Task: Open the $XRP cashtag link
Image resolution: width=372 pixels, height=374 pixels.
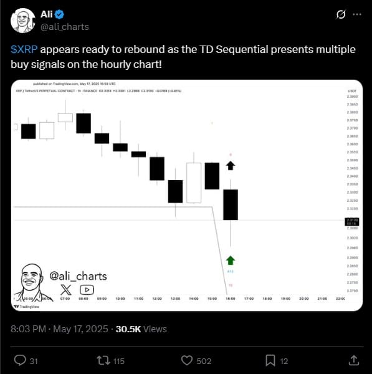Action: 24,50
